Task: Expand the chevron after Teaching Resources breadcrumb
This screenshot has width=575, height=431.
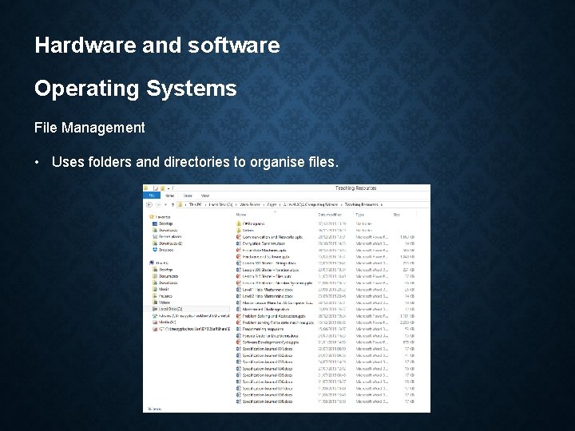Action: tap(382, 204)
